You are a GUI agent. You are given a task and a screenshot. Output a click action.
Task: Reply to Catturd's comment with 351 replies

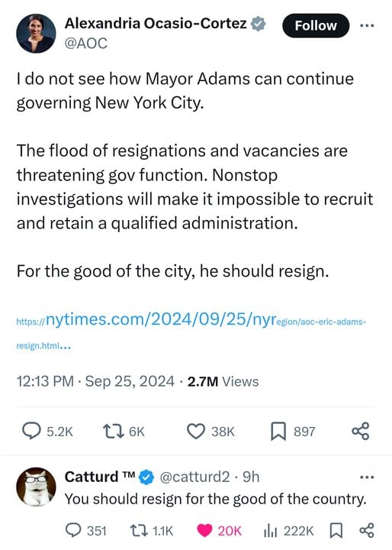tap(73, 530)
